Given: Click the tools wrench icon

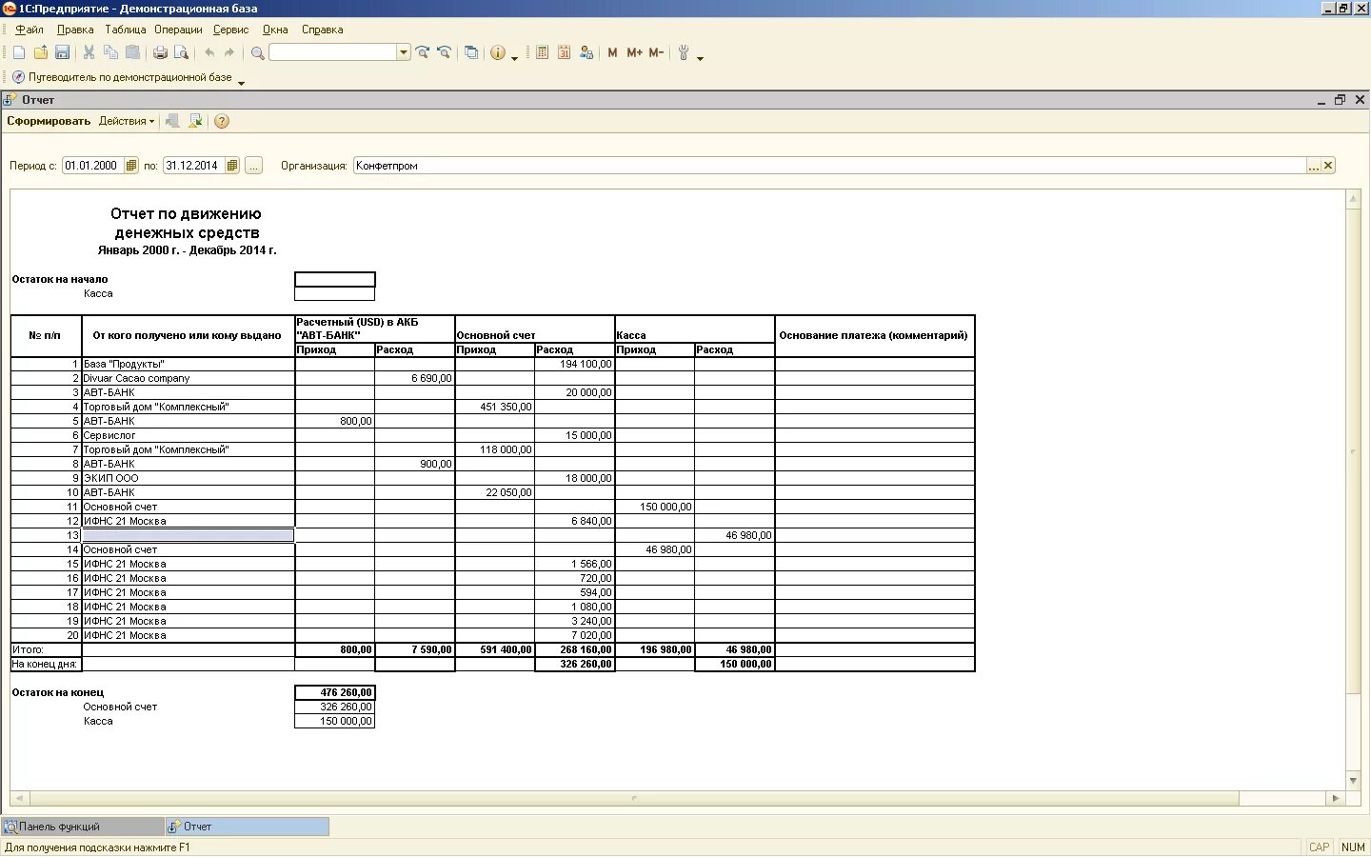Looking at the screenshot, I should [684, 53].
